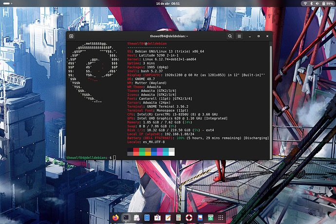Image resolution: width=336 pixels, height=224 pixels.
Task: Open the terminal hamburger menu
Action: (x=240, y=36)
